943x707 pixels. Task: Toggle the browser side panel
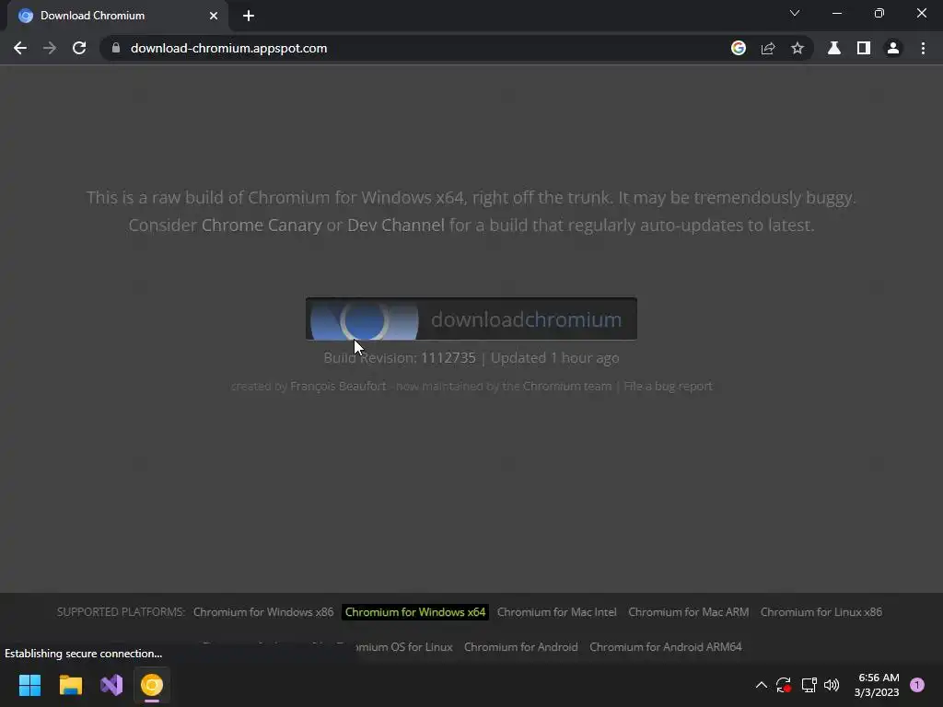click(864, 48)
